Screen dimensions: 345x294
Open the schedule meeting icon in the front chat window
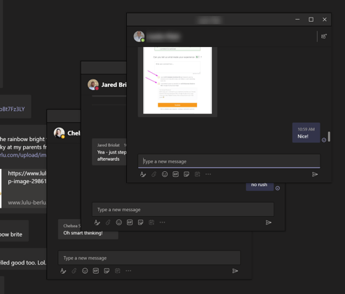(197, 174)
